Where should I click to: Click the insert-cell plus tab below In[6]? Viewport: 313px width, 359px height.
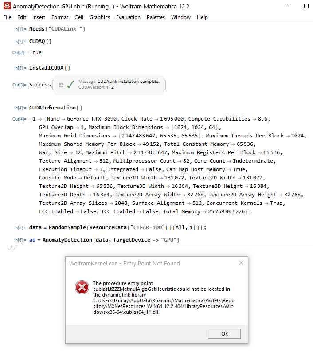tap(11, 247)
